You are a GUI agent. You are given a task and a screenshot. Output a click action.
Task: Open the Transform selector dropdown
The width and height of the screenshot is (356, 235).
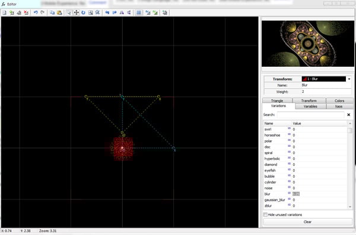(x=349, y=79)
